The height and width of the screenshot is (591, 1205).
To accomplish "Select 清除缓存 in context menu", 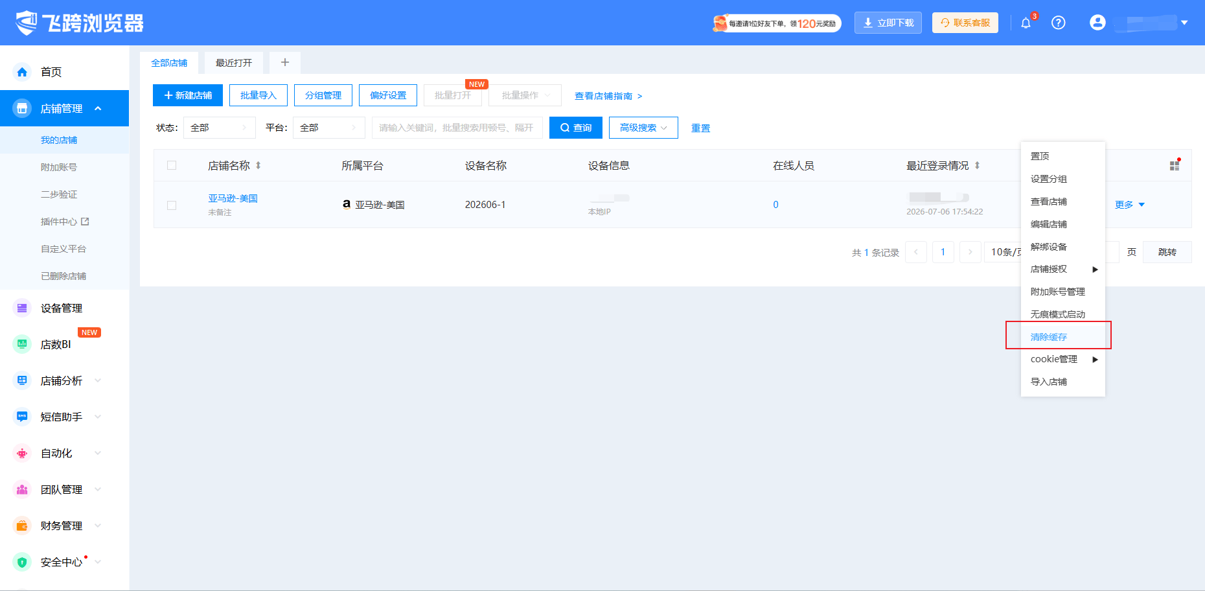I will [x=1063, y=337].
